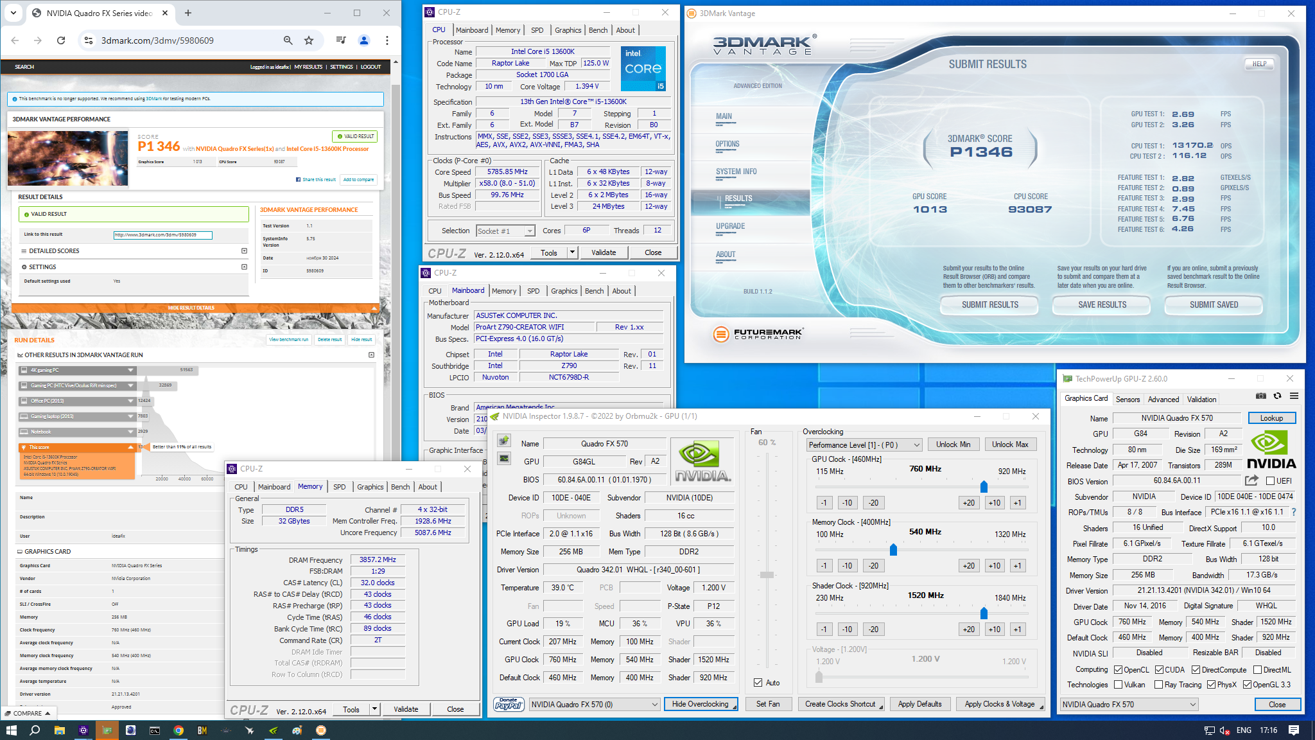Click the Unlock Max button in NVIDIA Inspector
The image size is (1315, 740).
tap(1010, 445)
